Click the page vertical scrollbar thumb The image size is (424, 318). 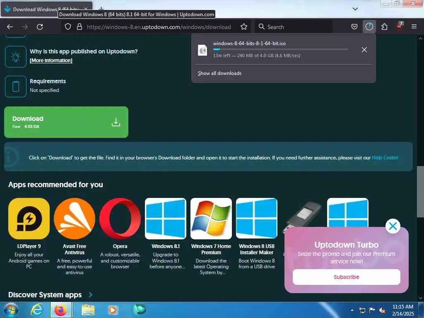[420, 191]
